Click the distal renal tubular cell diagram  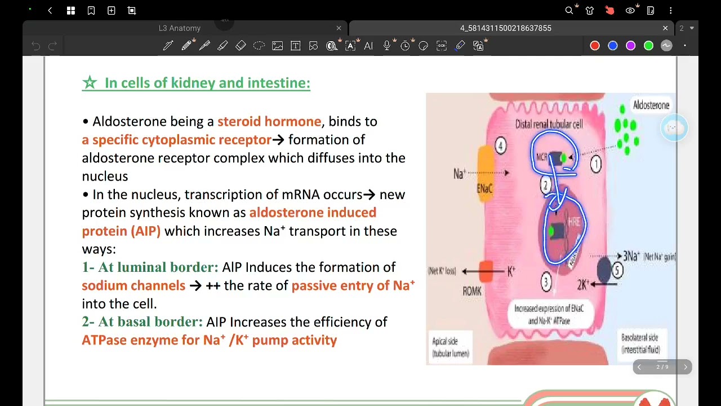point(551,229)
